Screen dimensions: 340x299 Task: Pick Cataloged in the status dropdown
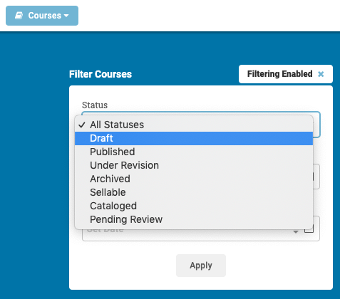pos(194,206)
